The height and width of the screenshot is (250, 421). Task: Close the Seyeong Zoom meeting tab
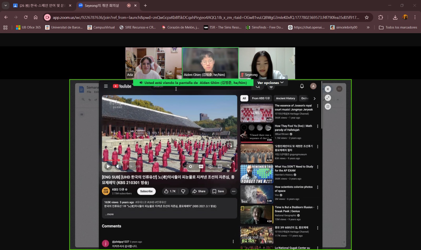click(135, 6)
